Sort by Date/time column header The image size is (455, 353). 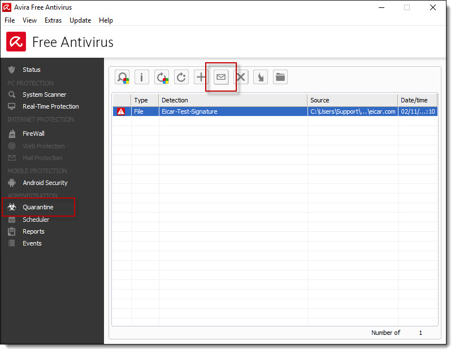(418, 100)
